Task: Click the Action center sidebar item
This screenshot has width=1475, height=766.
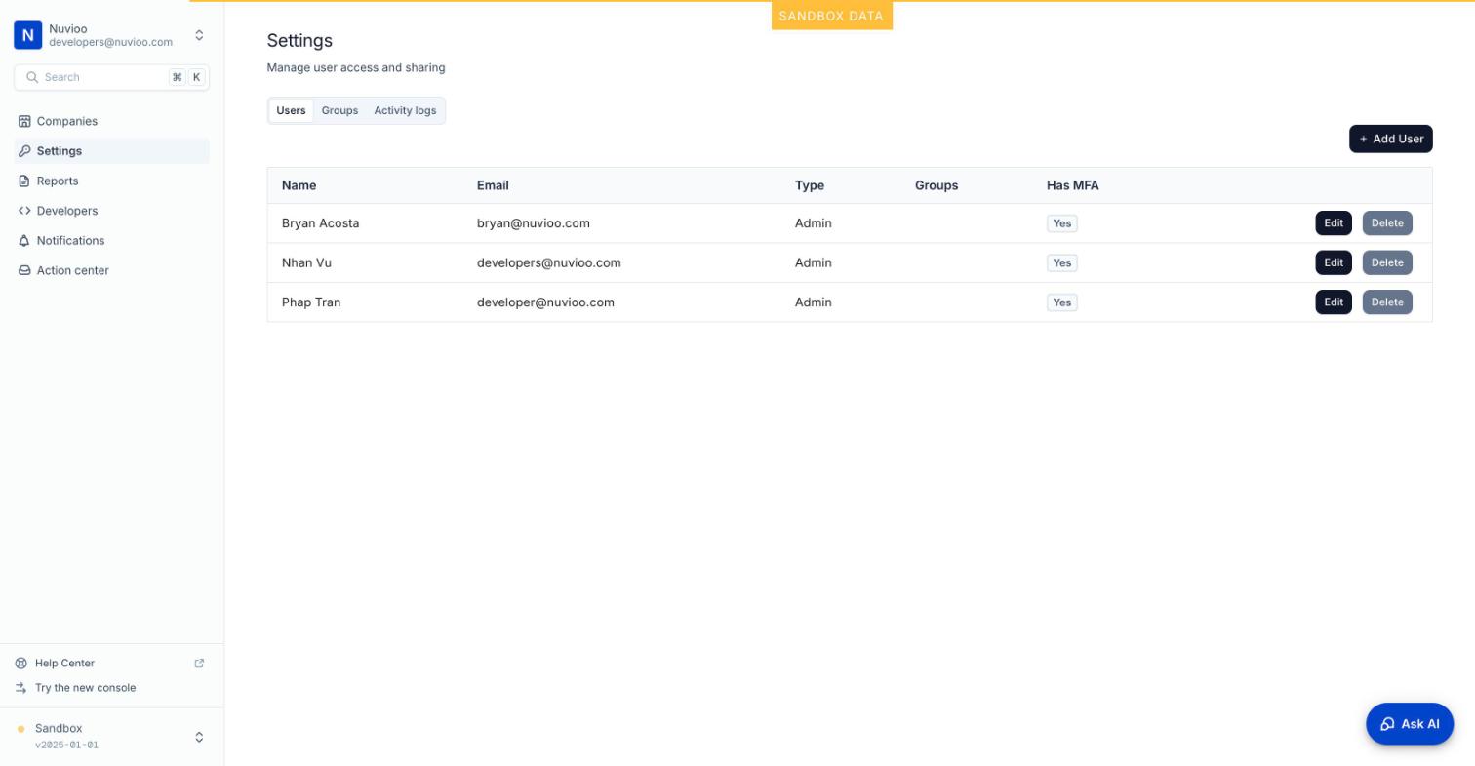Action: 112,270
